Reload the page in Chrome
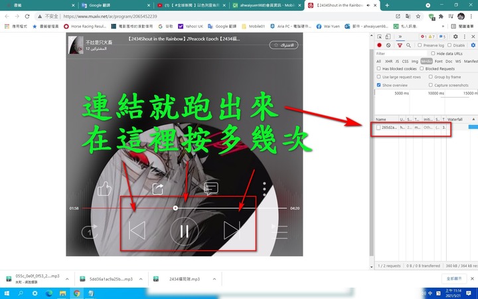 (x=27, y=16)
